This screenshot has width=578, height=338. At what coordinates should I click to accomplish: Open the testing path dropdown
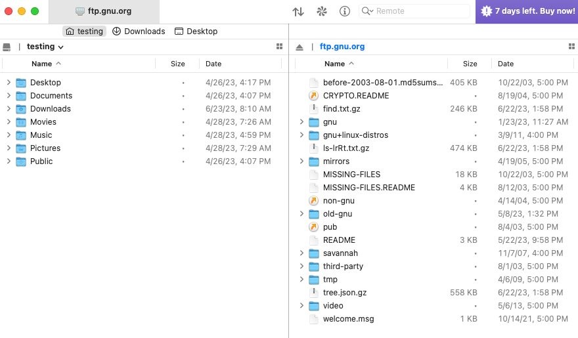pyautogui.click(x=45, y=47)
